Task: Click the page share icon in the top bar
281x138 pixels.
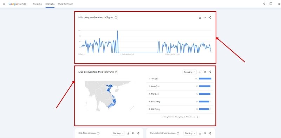Action: coord(264,4)
